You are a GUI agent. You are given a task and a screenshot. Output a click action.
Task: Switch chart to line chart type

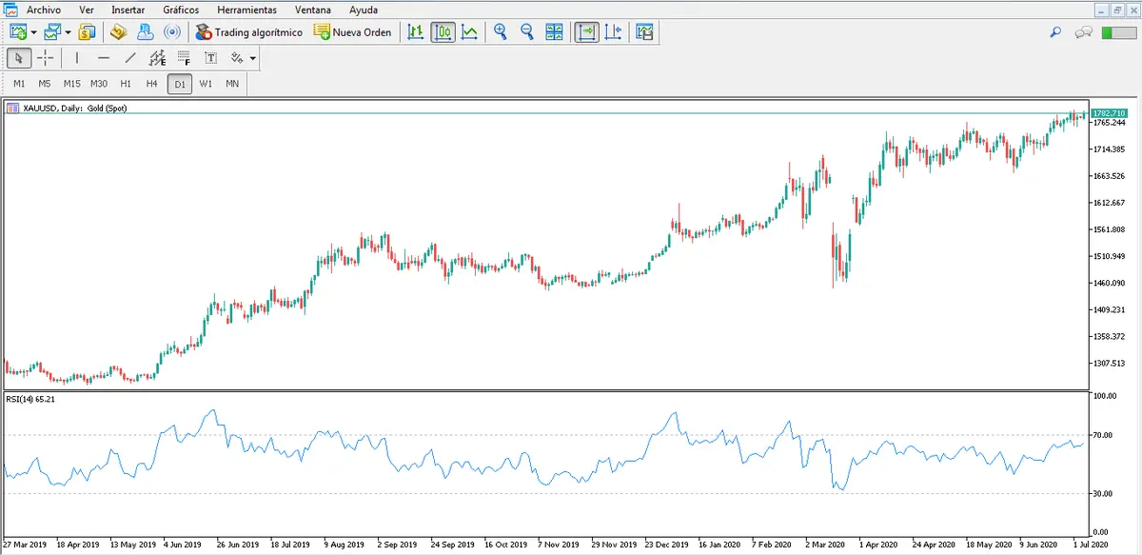[x=469, y=32]
